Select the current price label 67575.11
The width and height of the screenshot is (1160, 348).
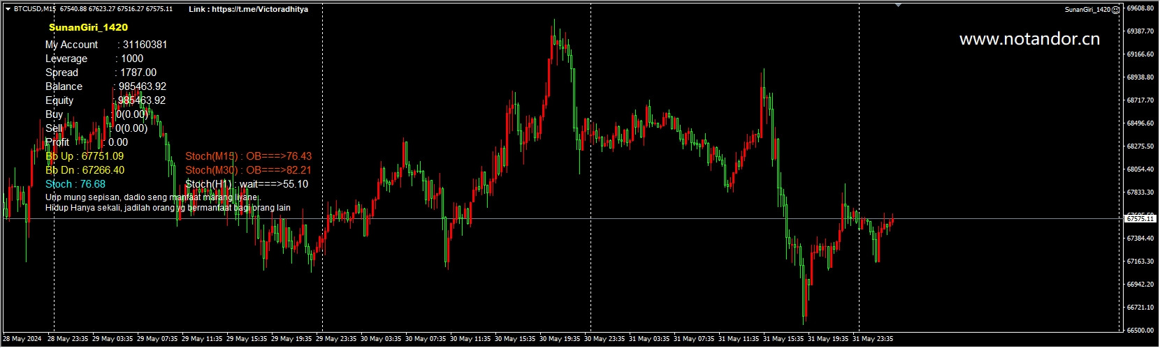1140,219
